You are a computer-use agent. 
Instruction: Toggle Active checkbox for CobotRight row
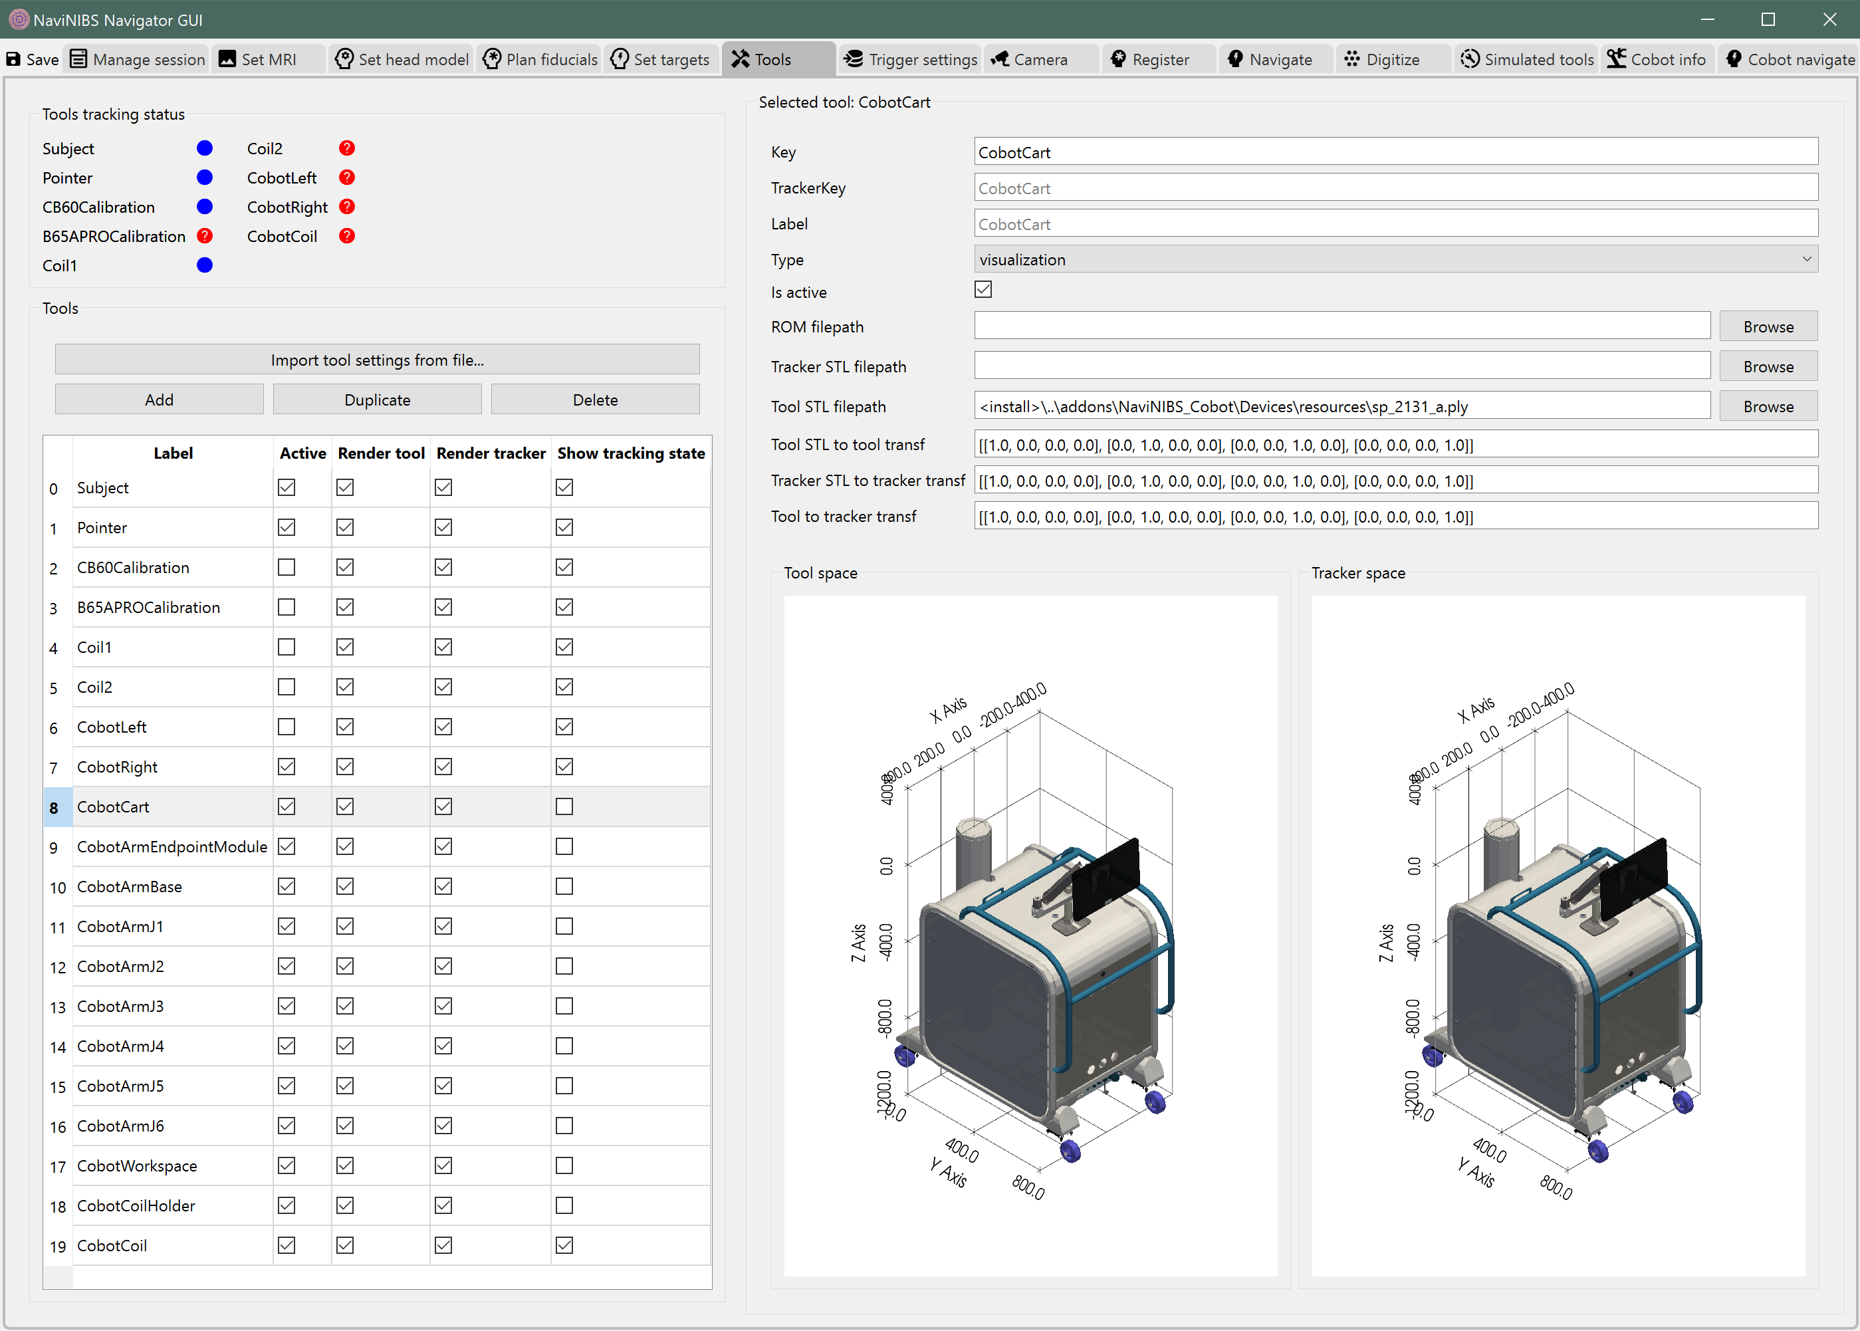286,767
